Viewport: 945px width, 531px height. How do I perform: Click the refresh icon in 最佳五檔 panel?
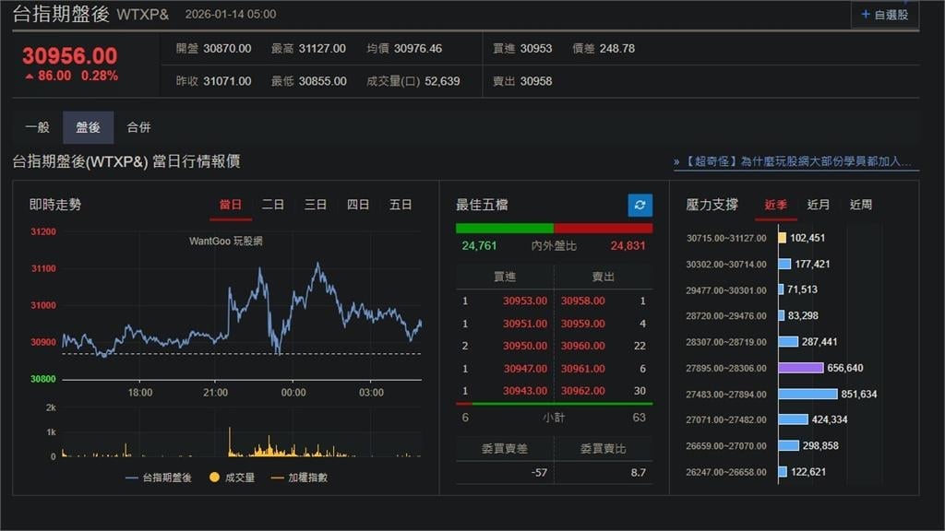[639, 205]
